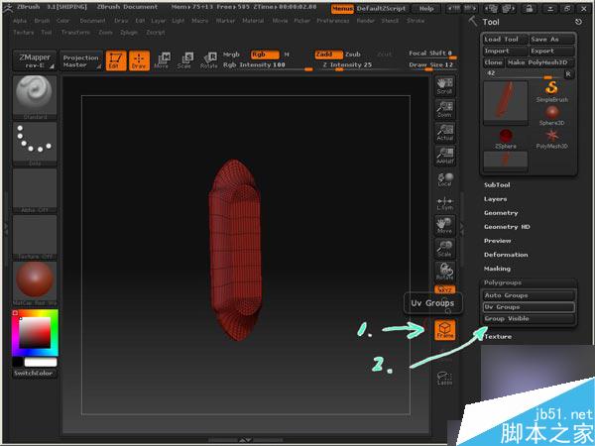Screen dimensions: 595x446
Task: Select the Move transform icon in top toolbar
Action: point(162,60)
